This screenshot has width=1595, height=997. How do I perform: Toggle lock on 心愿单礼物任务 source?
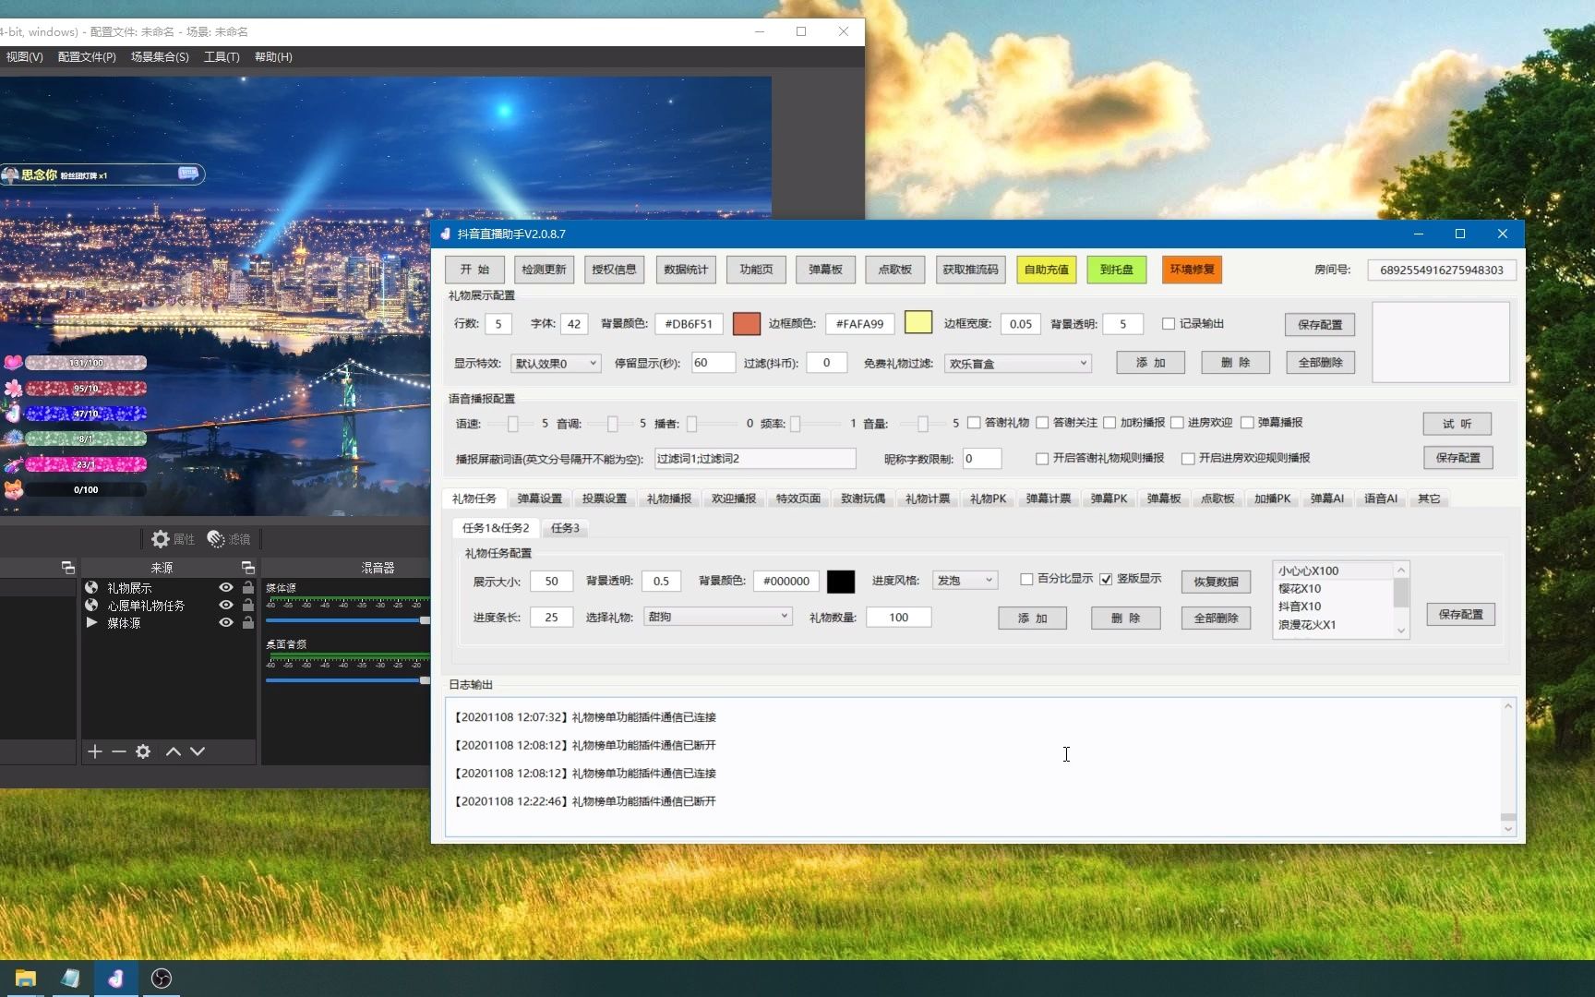(247, 605)
